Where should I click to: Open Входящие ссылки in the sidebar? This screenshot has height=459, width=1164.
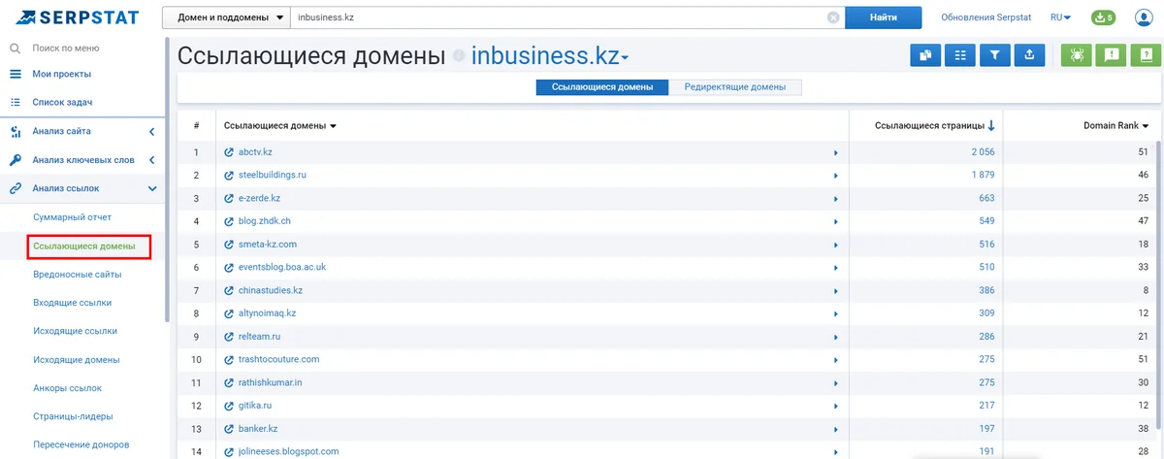click(72, 303)
